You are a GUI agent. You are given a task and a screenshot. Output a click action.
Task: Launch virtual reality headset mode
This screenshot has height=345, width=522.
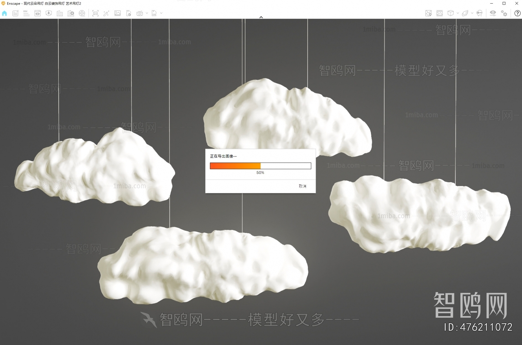(479, 13)
